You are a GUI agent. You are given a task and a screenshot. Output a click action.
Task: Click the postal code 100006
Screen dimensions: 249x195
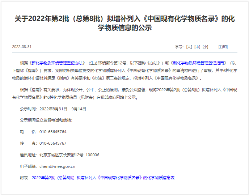(92, 155)
